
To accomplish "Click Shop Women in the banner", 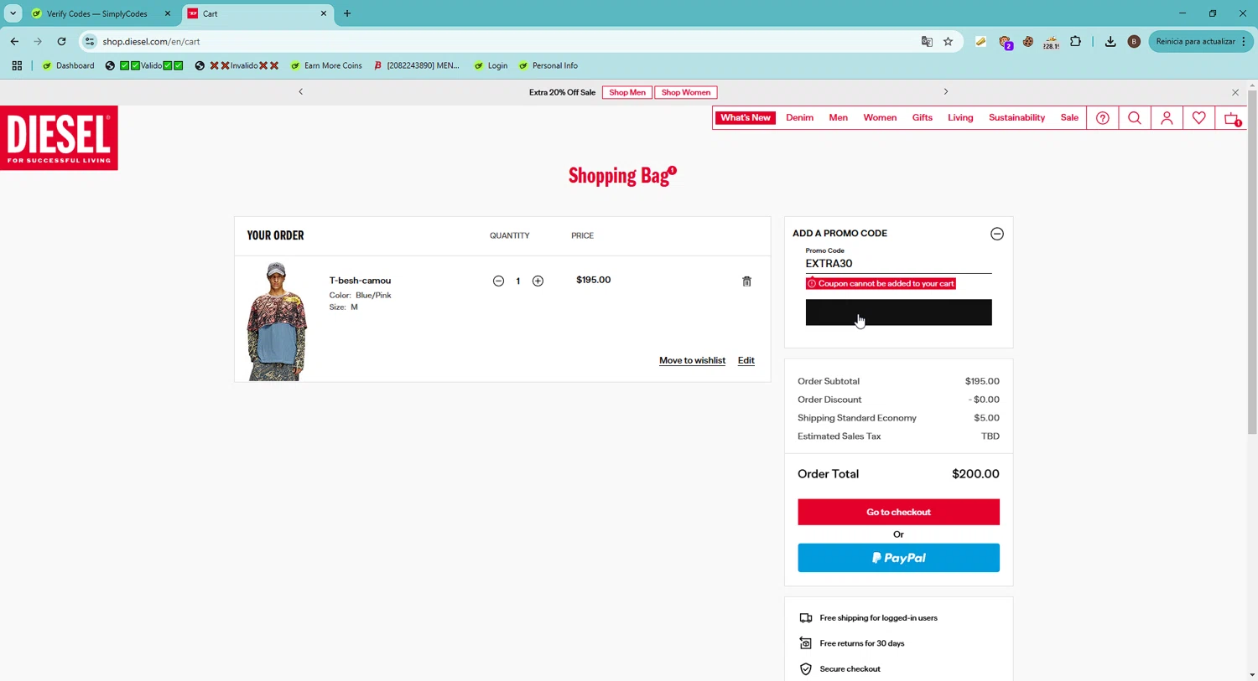I will [x=686, y=92].
